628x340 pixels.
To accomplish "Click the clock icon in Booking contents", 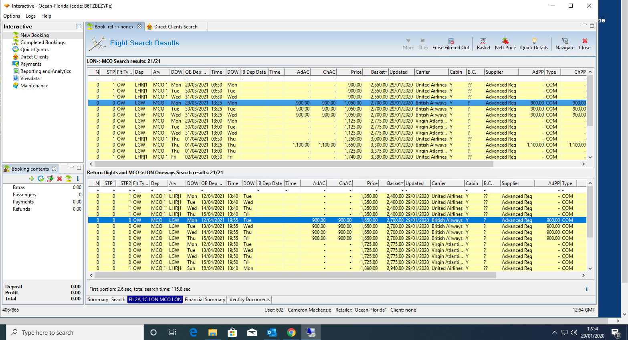I will coord(41,179).
